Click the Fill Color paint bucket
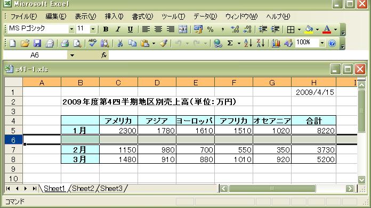This screenshot has height=208, width=371. coord(309,29)
